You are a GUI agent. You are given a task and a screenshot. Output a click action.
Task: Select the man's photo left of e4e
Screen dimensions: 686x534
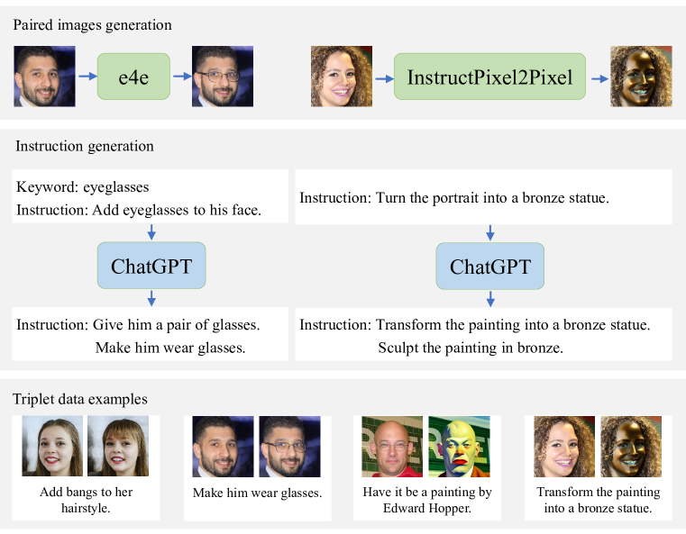click(x=44, y=77)
